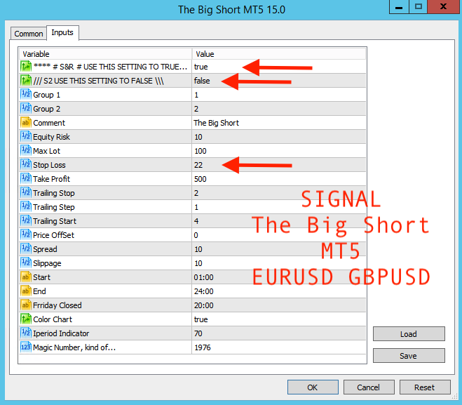Click the number icon next to Slippage
This screenshot has height=405, width=462.
[26, 263]
